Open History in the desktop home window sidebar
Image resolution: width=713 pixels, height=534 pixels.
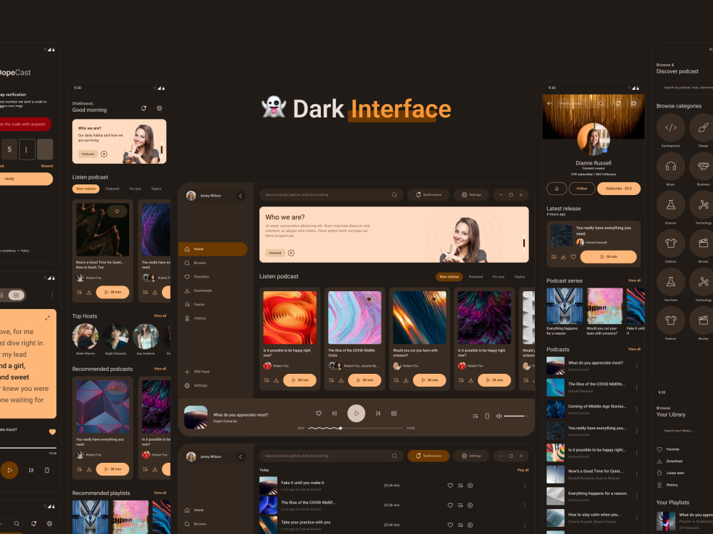click(195, 318)
